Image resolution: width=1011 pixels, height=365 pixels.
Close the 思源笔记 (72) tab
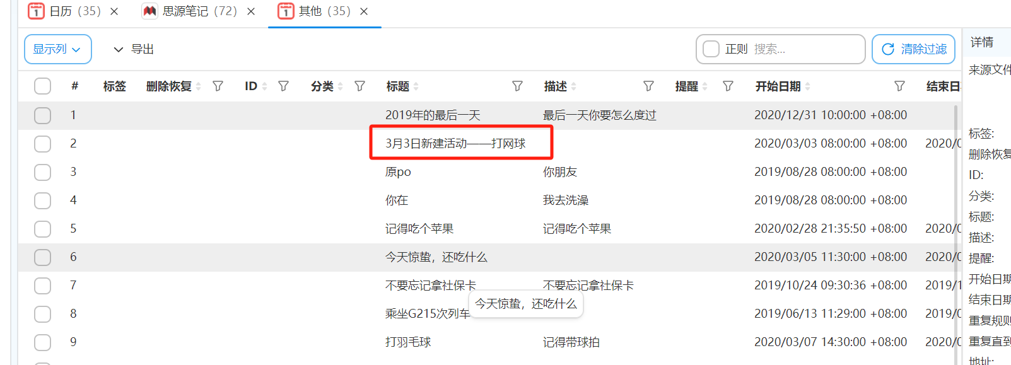pyautogui.click(x=251, y=11)
